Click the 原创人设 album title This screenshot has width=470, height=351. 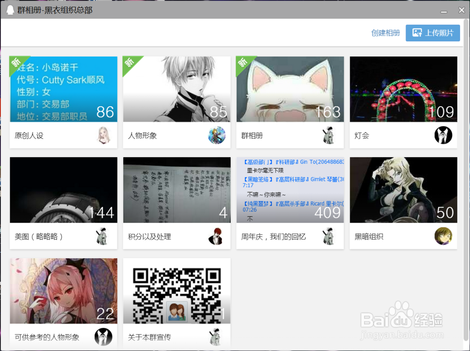(x=29, y=136)
